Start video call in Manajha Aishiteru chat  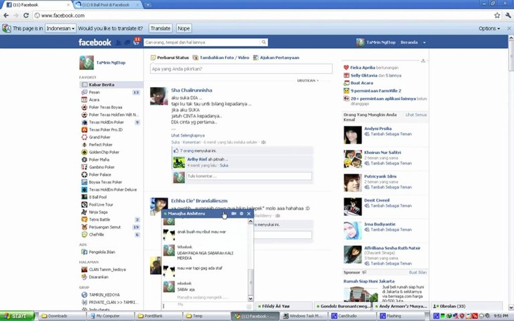(234, 214)
